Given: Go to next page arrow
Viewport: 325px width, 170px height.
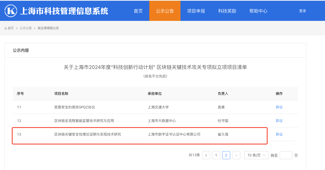Looking at the screenshot, I should (236, 155).
